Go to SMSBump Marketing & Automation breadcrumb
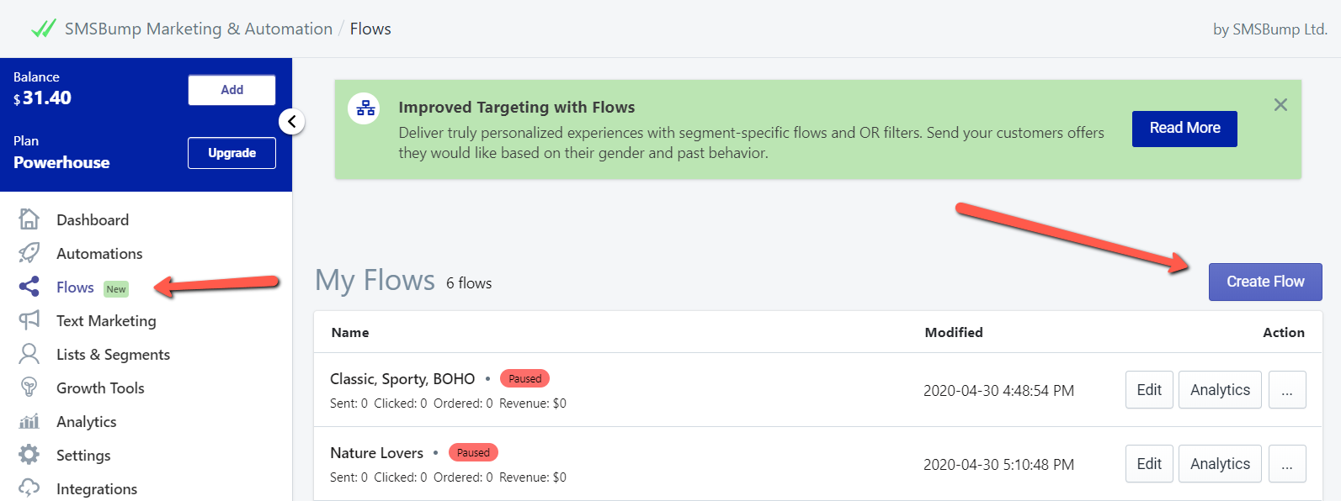 [x=199, y=29]
